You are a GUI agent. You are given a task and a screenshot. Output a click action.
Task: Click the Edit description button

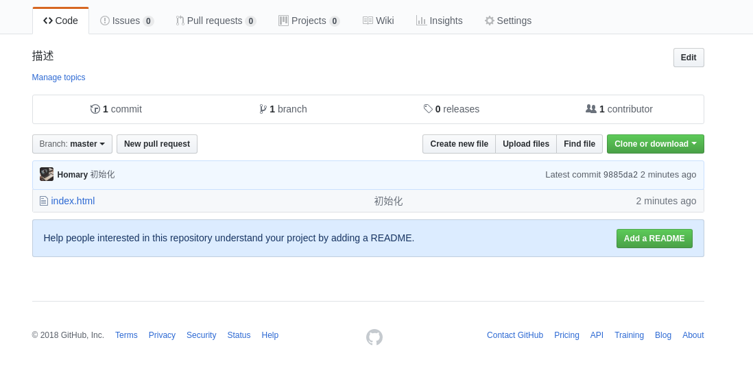(x=689, y=58)
